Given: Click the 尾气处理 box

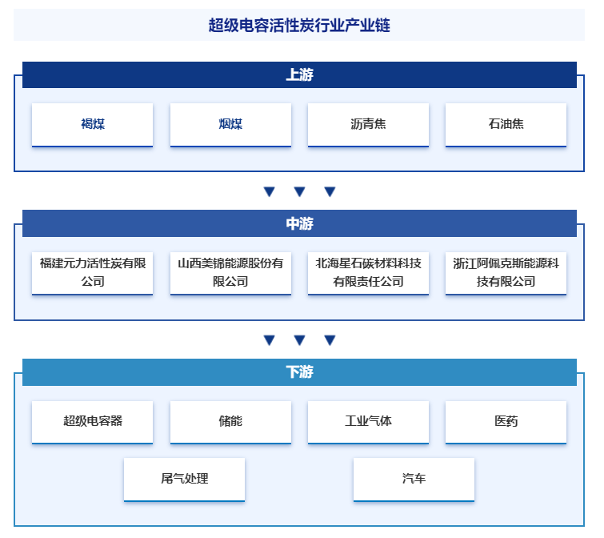Looking at the screenshot, I should click(184, 479).
